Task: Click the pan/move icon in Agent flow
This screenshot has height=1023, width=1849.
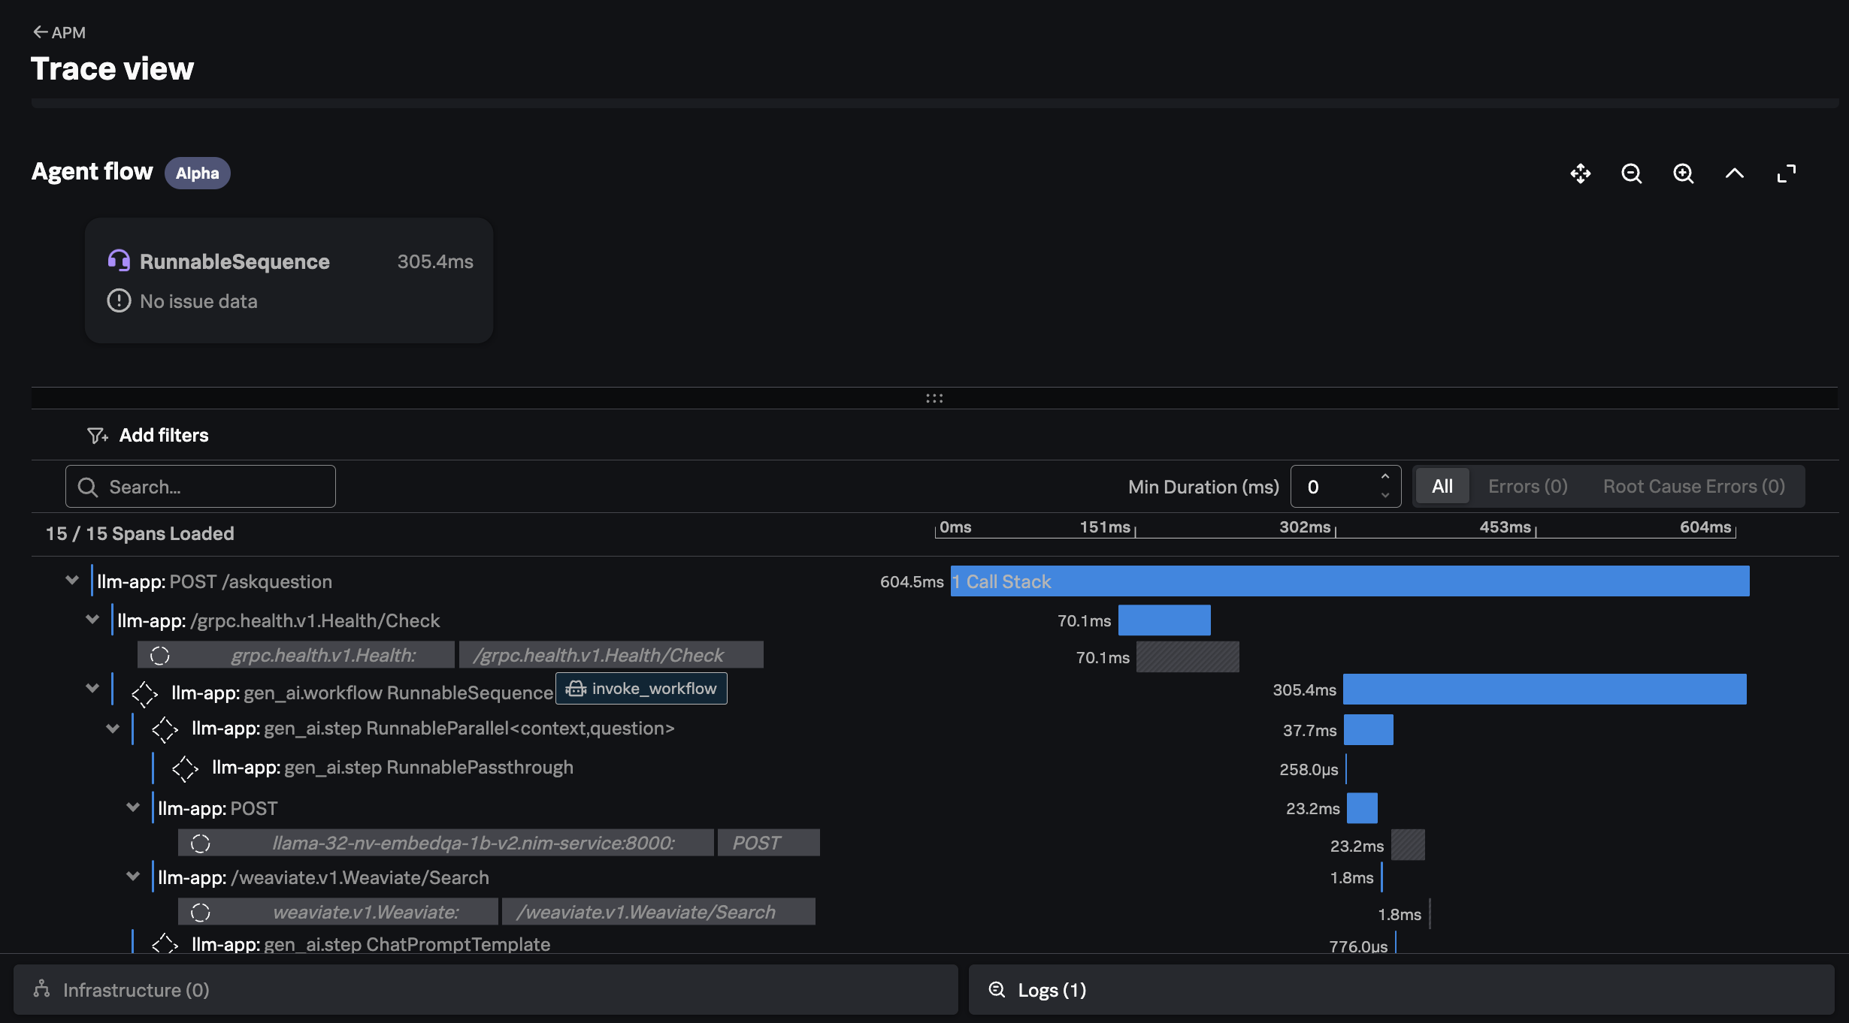Action: click(1580, 174)
